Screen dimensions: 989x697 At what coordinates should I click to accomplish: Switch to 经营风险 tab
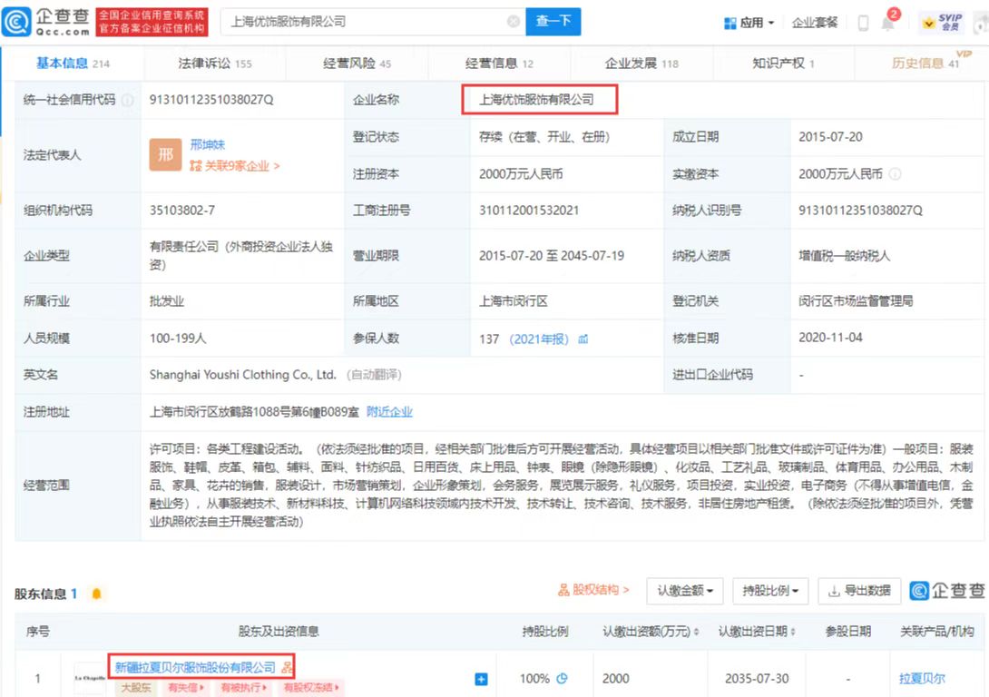coord(357,64)
